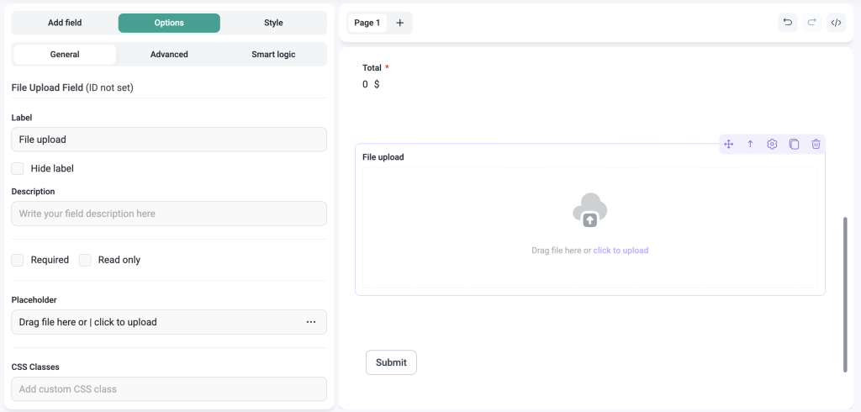Open the code view icon
This screenshot has height=412, width=861.
(x=836, y=23)
